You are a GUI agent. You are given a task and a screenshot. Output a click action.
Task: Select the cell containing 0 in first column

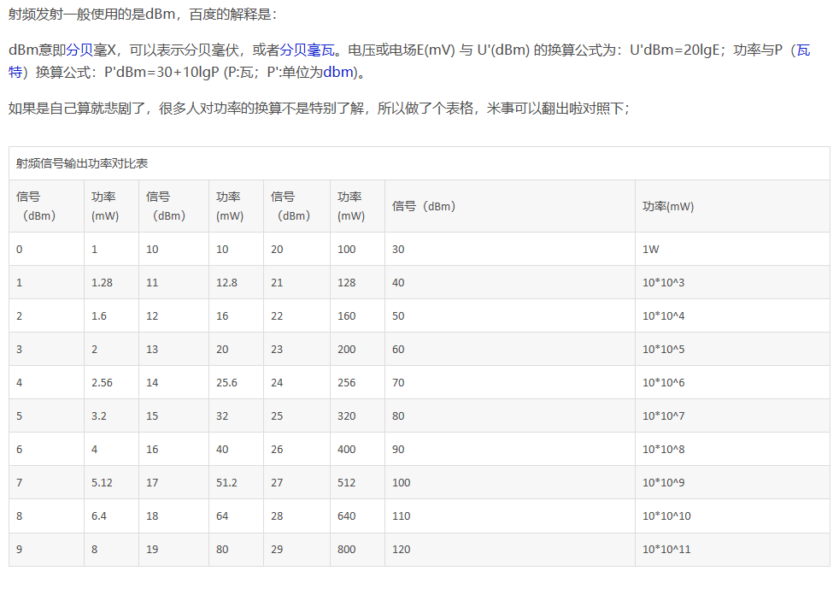[x=19, y=249]
